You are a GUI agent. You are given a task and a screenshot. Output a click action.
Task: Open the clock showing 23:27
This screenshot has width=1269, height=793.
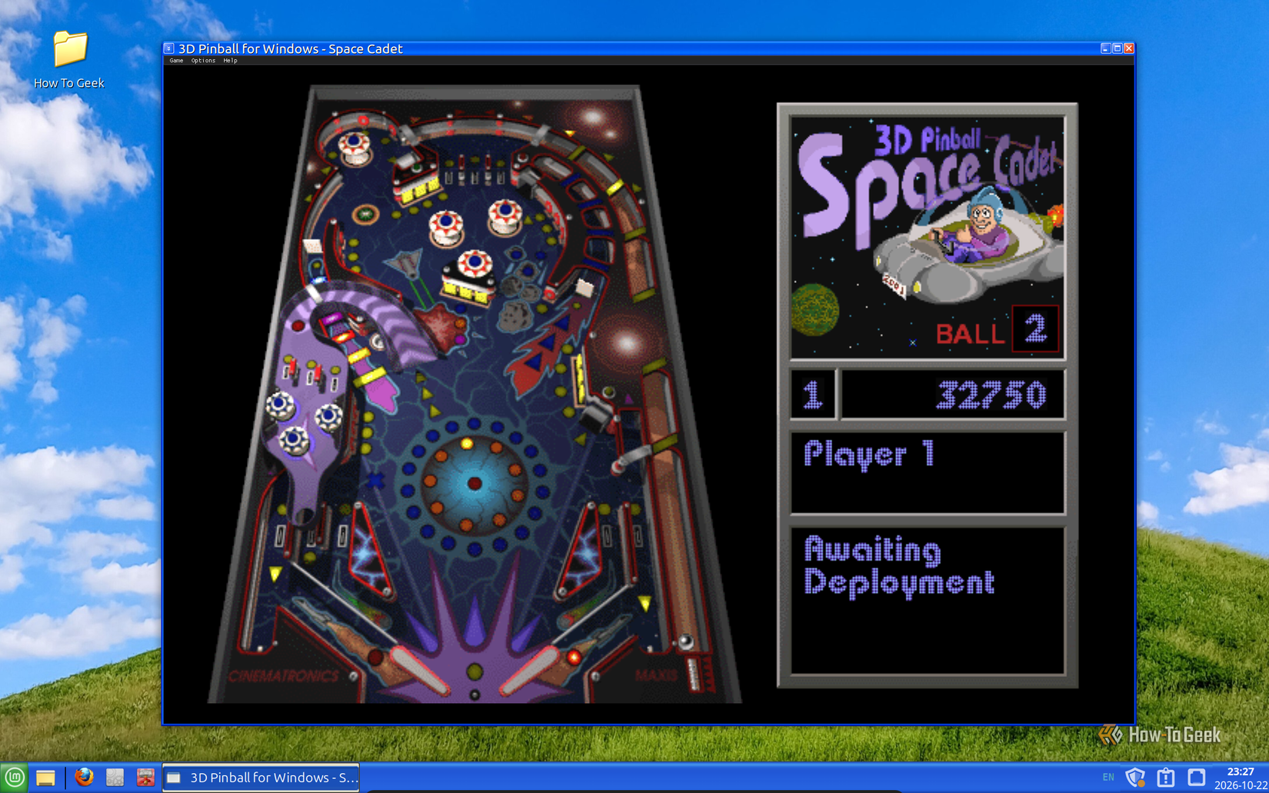(1241, 778)
